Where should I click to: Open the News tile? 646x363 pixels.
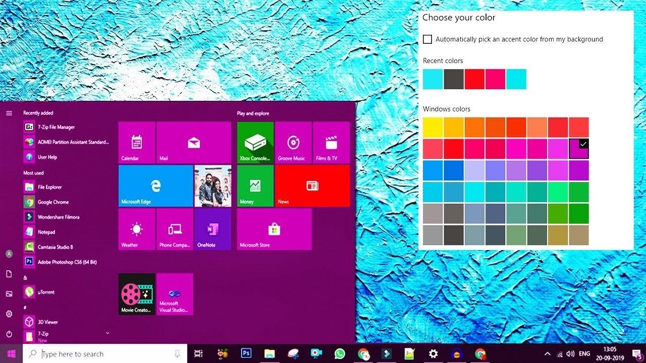(x=312, y=186)
